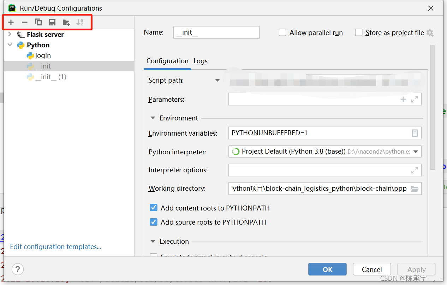Click the Sort Configurations alphabetically icon

tap(80, 23)
